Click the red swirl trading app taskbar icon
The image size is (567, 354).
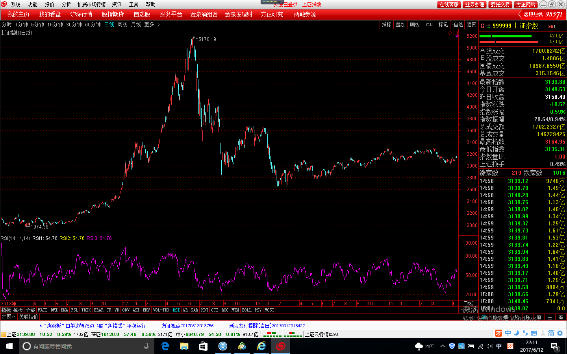click(x=280, y=346)
